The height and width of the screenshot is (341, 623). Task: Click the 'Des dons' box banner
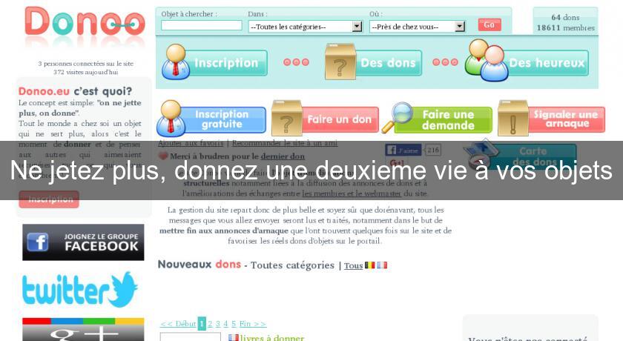[373, 62]
